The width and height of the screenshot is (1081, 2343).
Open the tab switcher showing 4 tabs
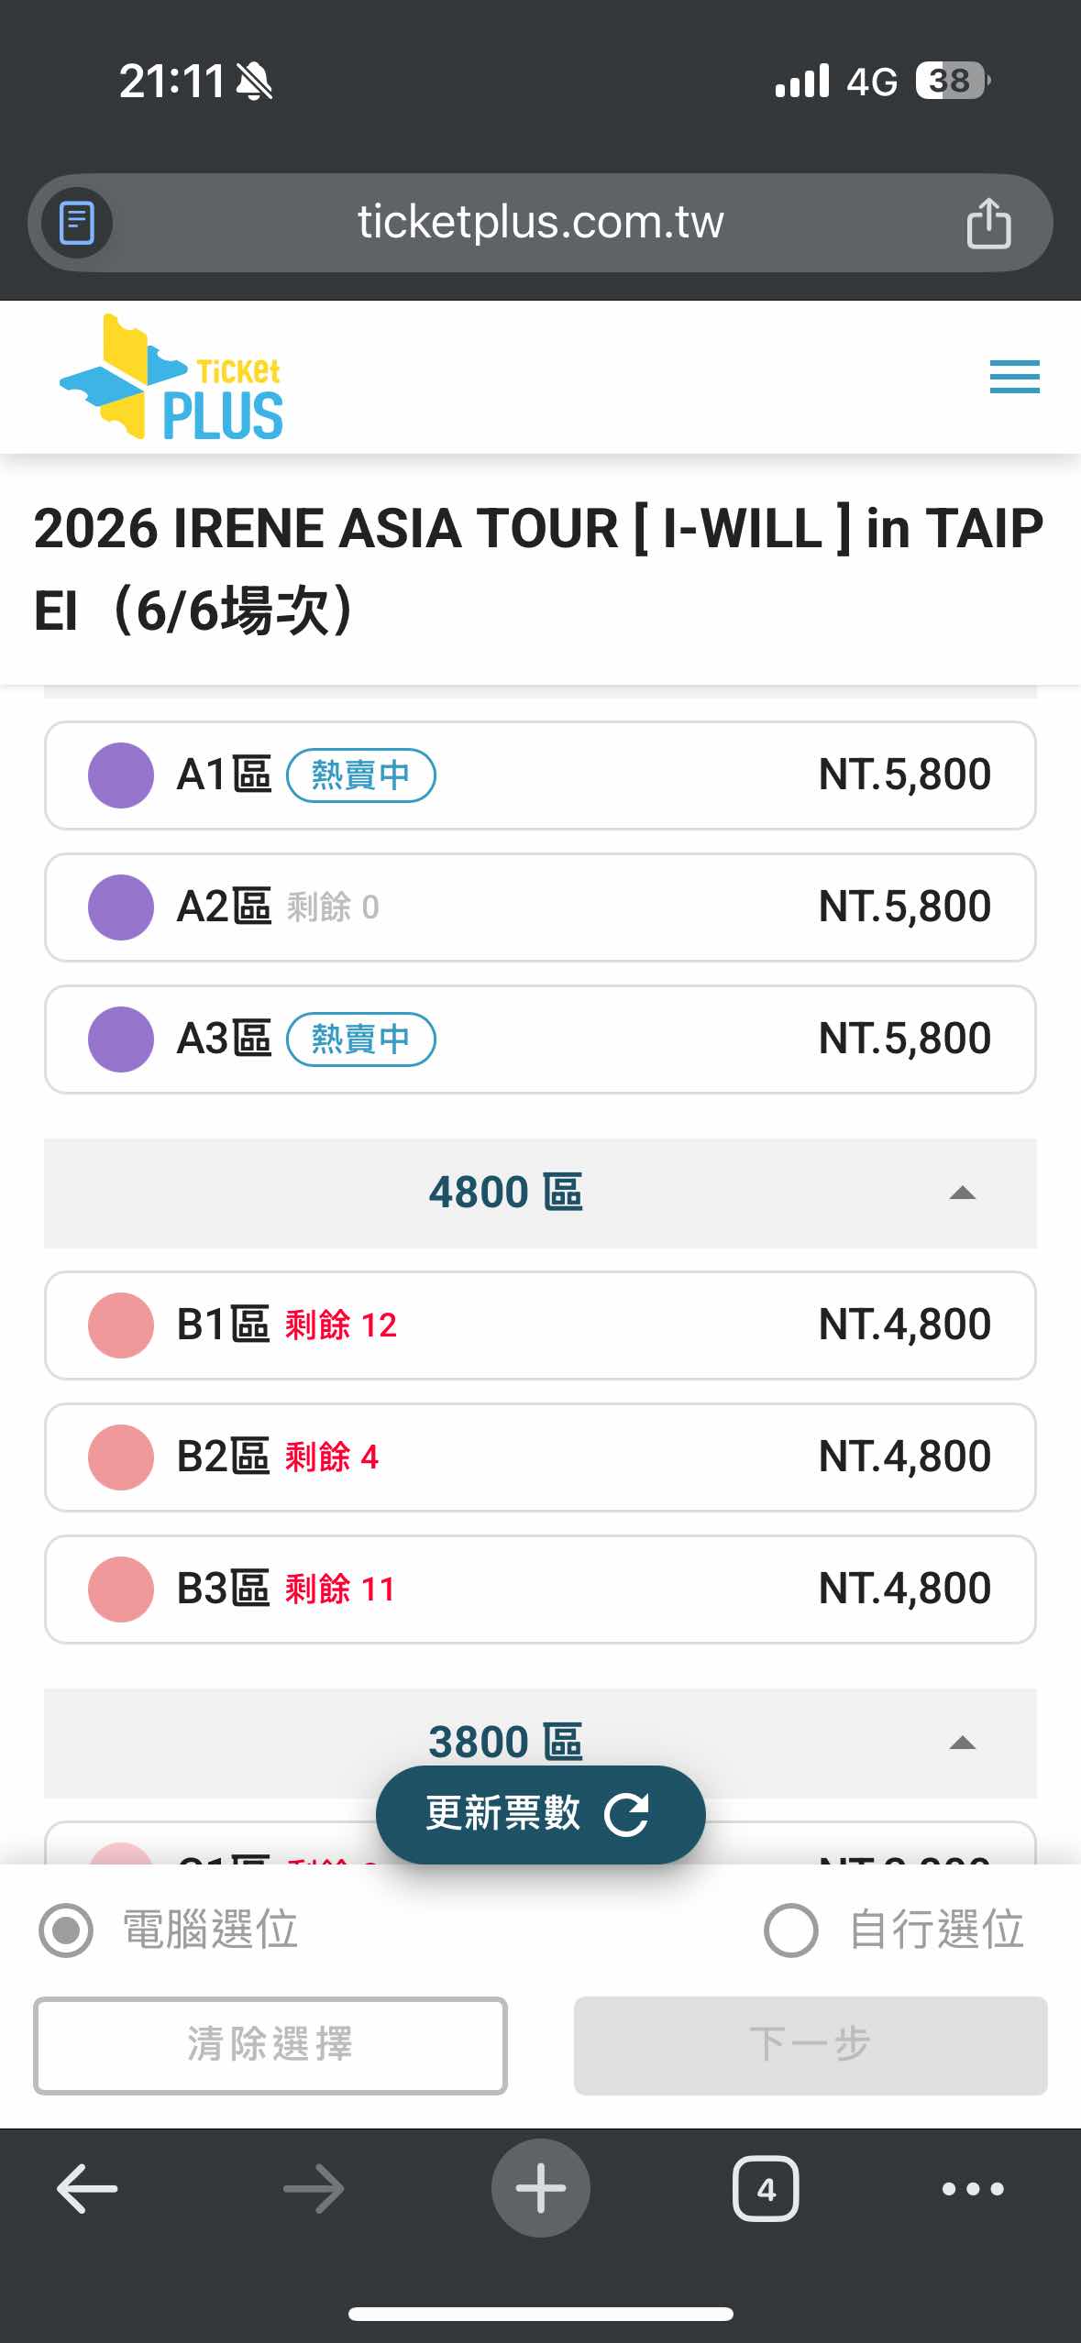[x=766, y=2188]
